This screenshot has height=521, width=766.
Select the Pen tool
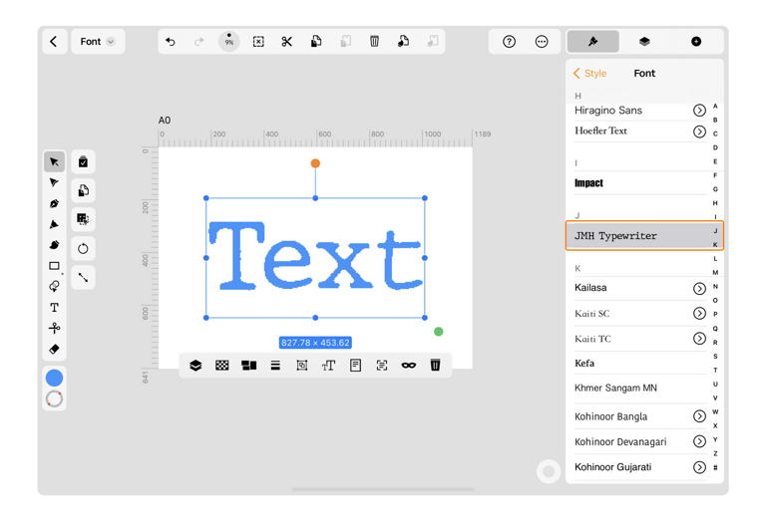click(x=54, y=203)
